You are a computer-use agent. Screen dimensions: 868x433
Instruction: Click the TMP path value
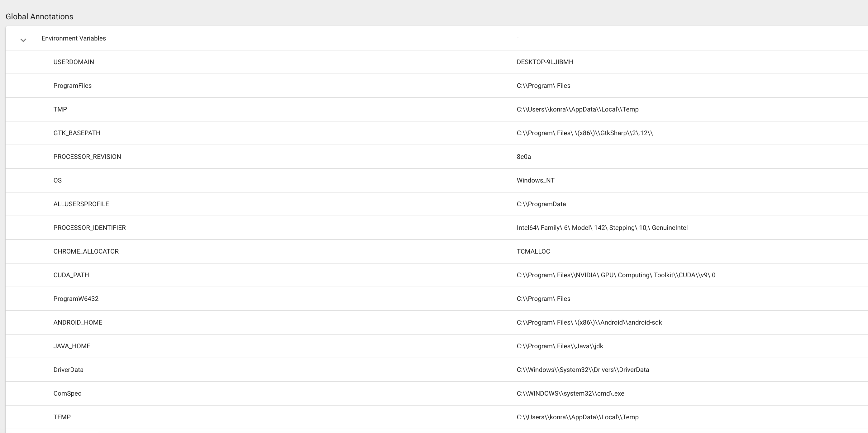(578, 109)
